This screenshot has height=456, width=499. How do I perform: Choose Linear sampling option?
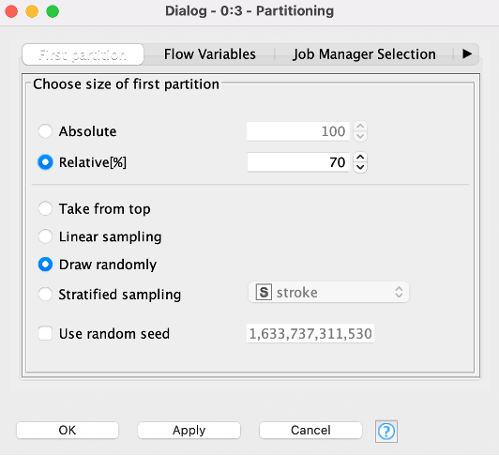(45, 236)
